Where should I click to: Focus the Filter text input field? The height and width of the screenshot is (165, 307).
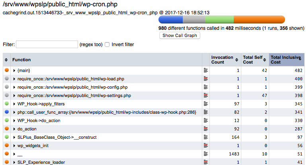point(47,45)
